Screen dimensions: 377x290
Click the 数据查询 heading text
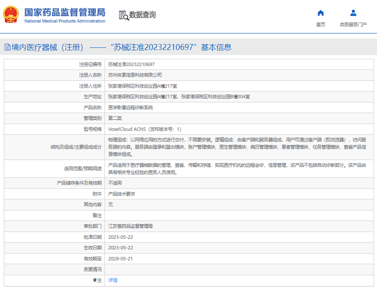(x=142, y=15)
